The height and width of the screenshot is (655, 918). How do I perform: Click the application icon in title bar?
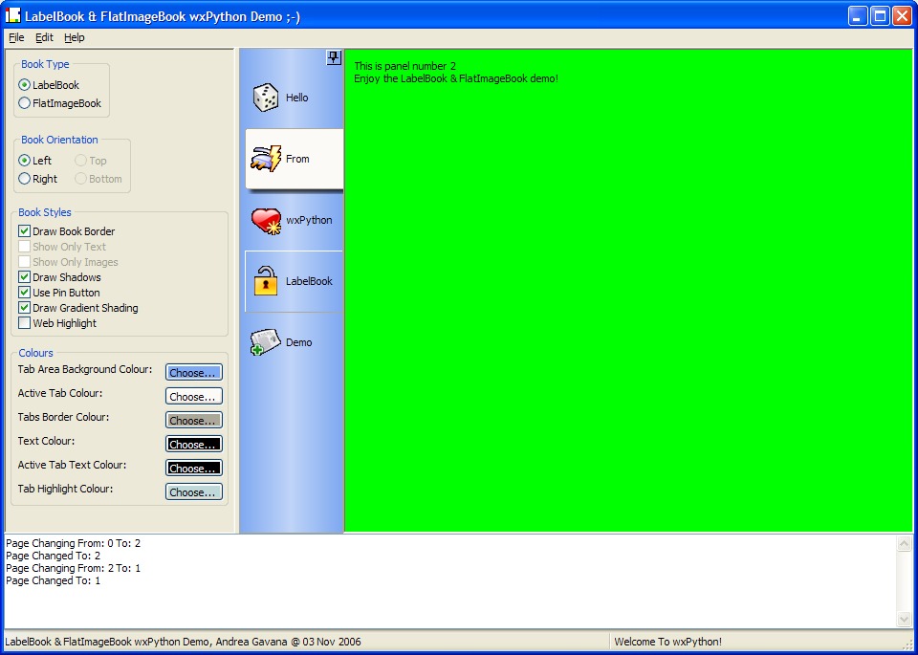[x=13, y=15]
